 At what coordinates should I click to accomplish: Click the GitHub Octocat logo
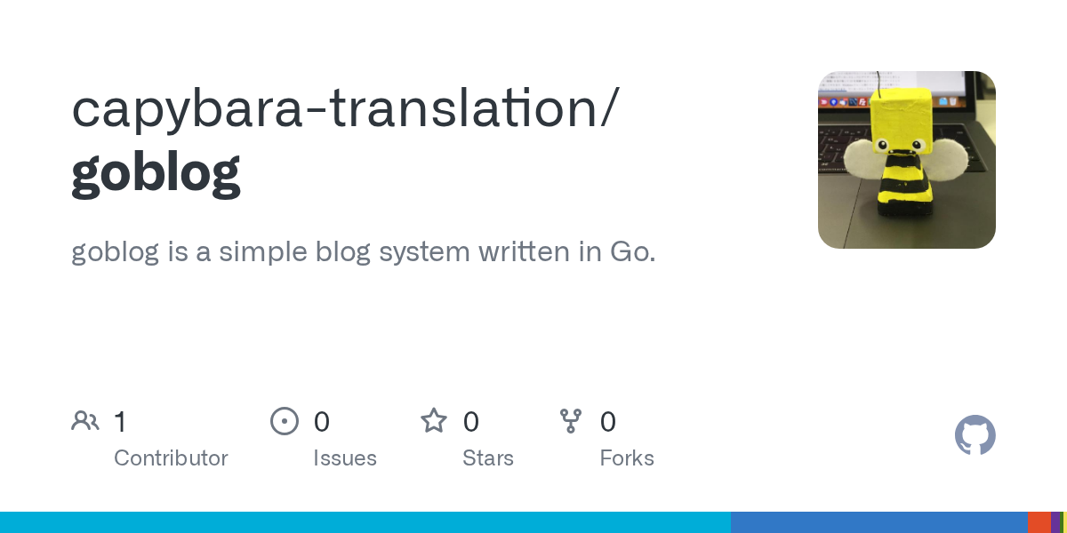click(975, 435)
